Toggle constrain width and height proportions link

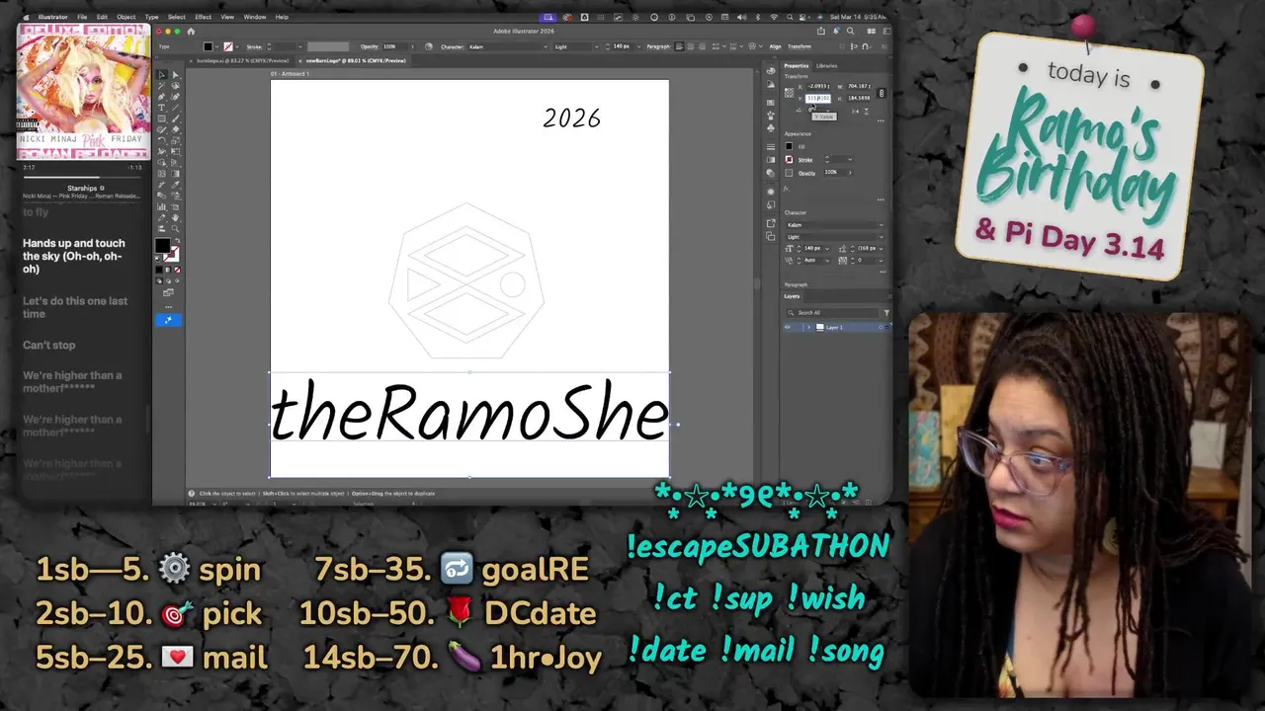pyautogui.click(x=882, y=94)
